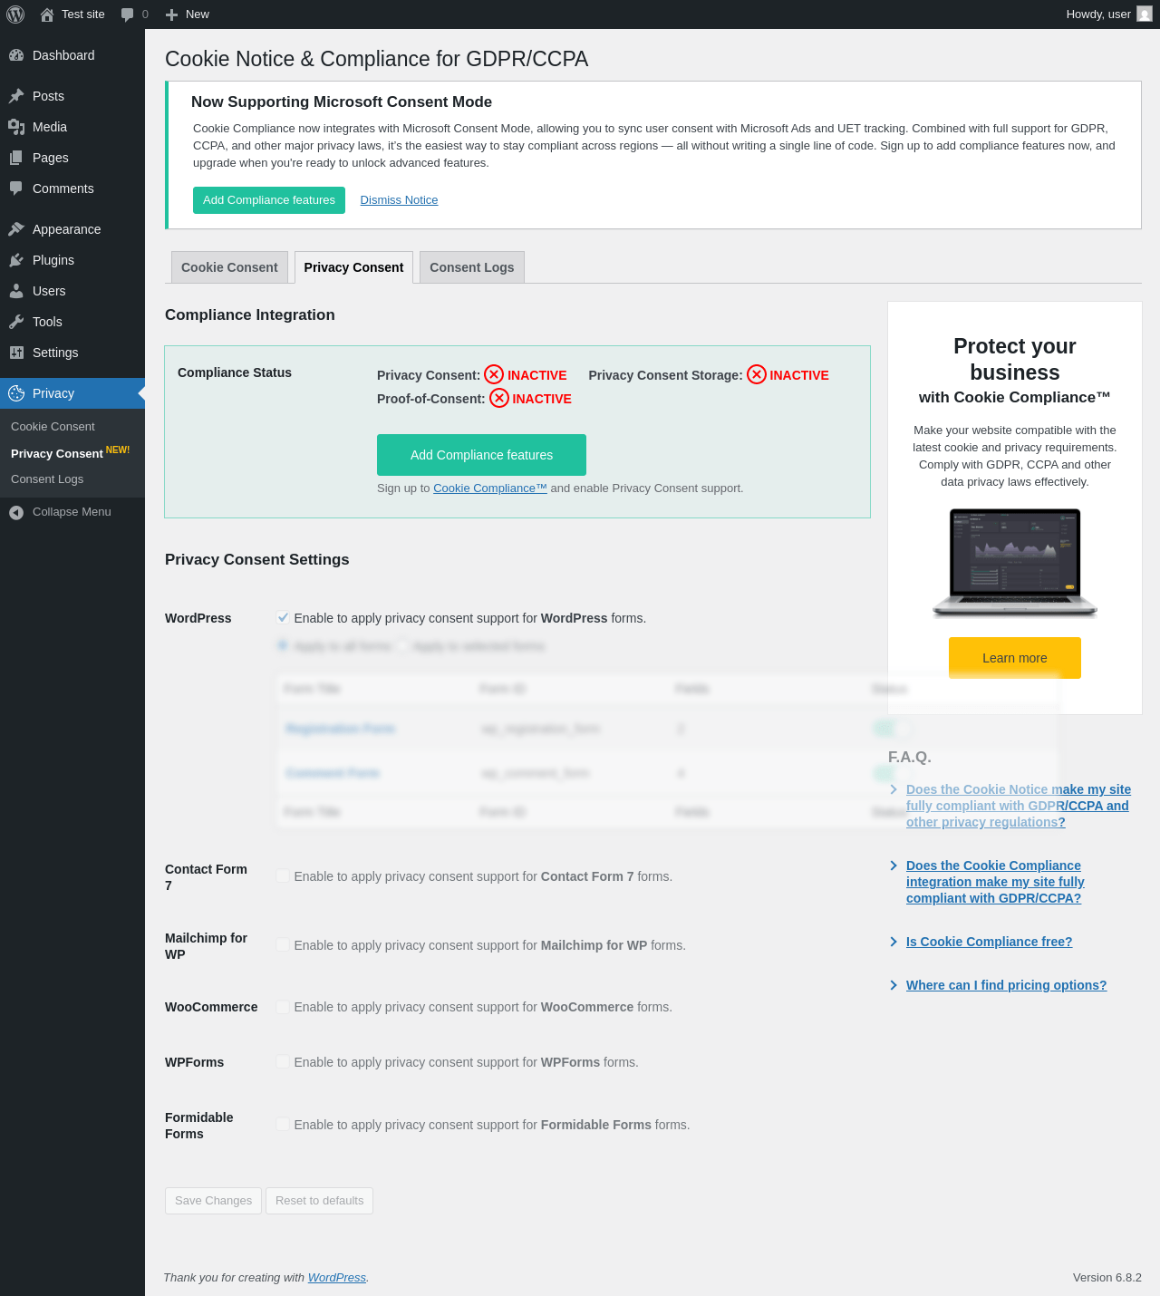1160x1296 pixels.
Task: Click large Add Compliance features button in status box
Action: click(x=481, y=455)
